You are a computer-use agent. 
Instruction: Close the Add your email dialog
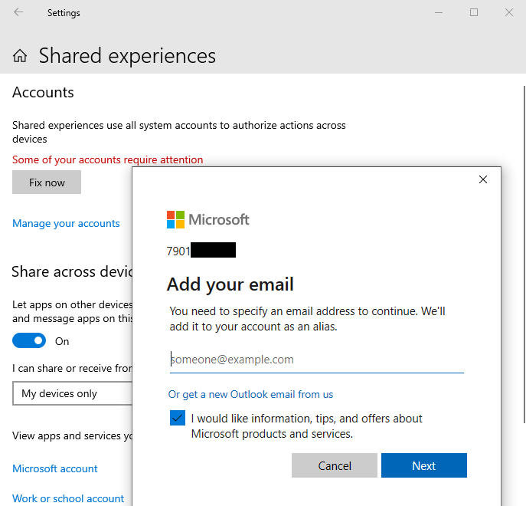pos(482,179)
